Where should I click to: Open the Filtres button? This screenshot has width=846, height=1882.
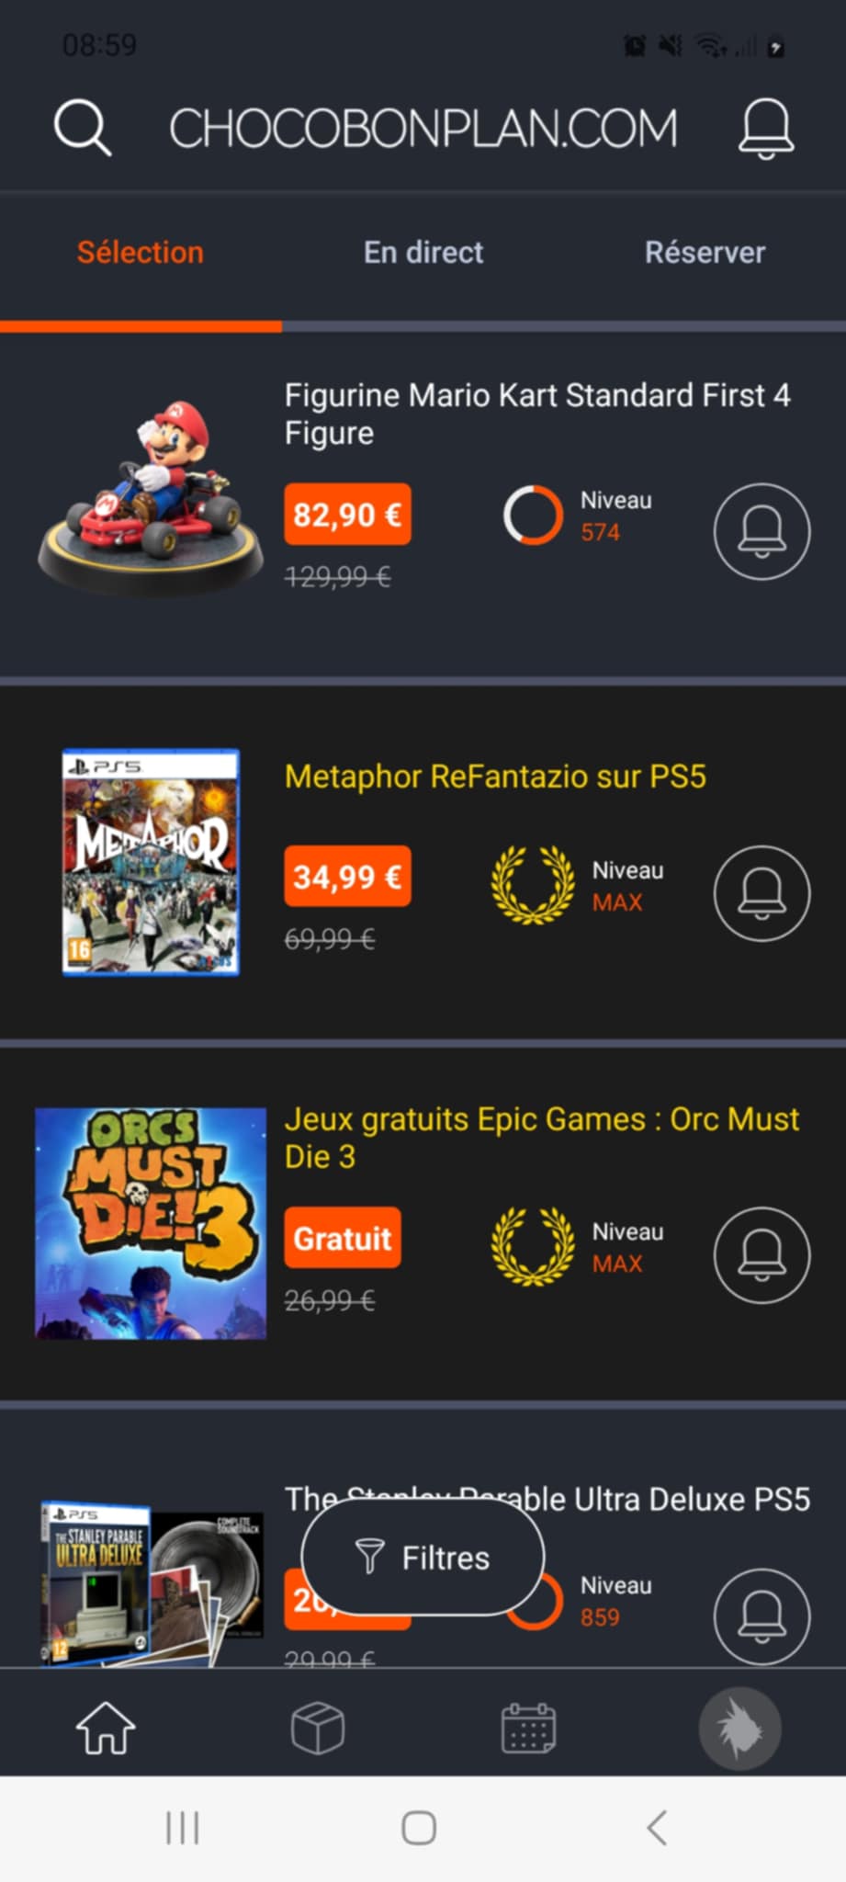423,1558
